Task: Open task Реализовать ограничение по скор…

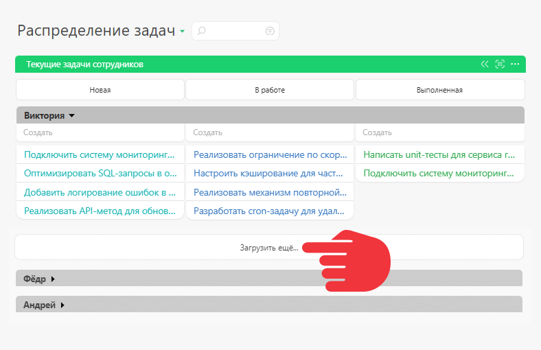Action: [270, 155]
